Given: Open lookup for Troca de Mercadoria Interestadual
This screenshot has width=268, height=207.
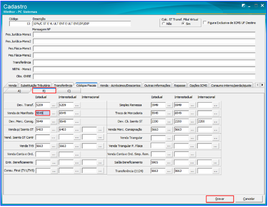Looking at the screenshot, I should pos(192,113).
